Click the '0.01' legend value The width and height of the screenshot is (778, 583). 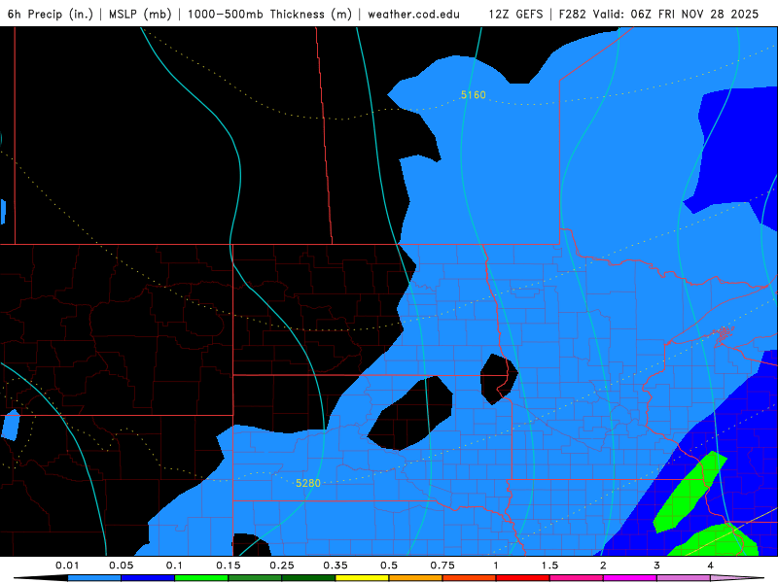(67, 566)
